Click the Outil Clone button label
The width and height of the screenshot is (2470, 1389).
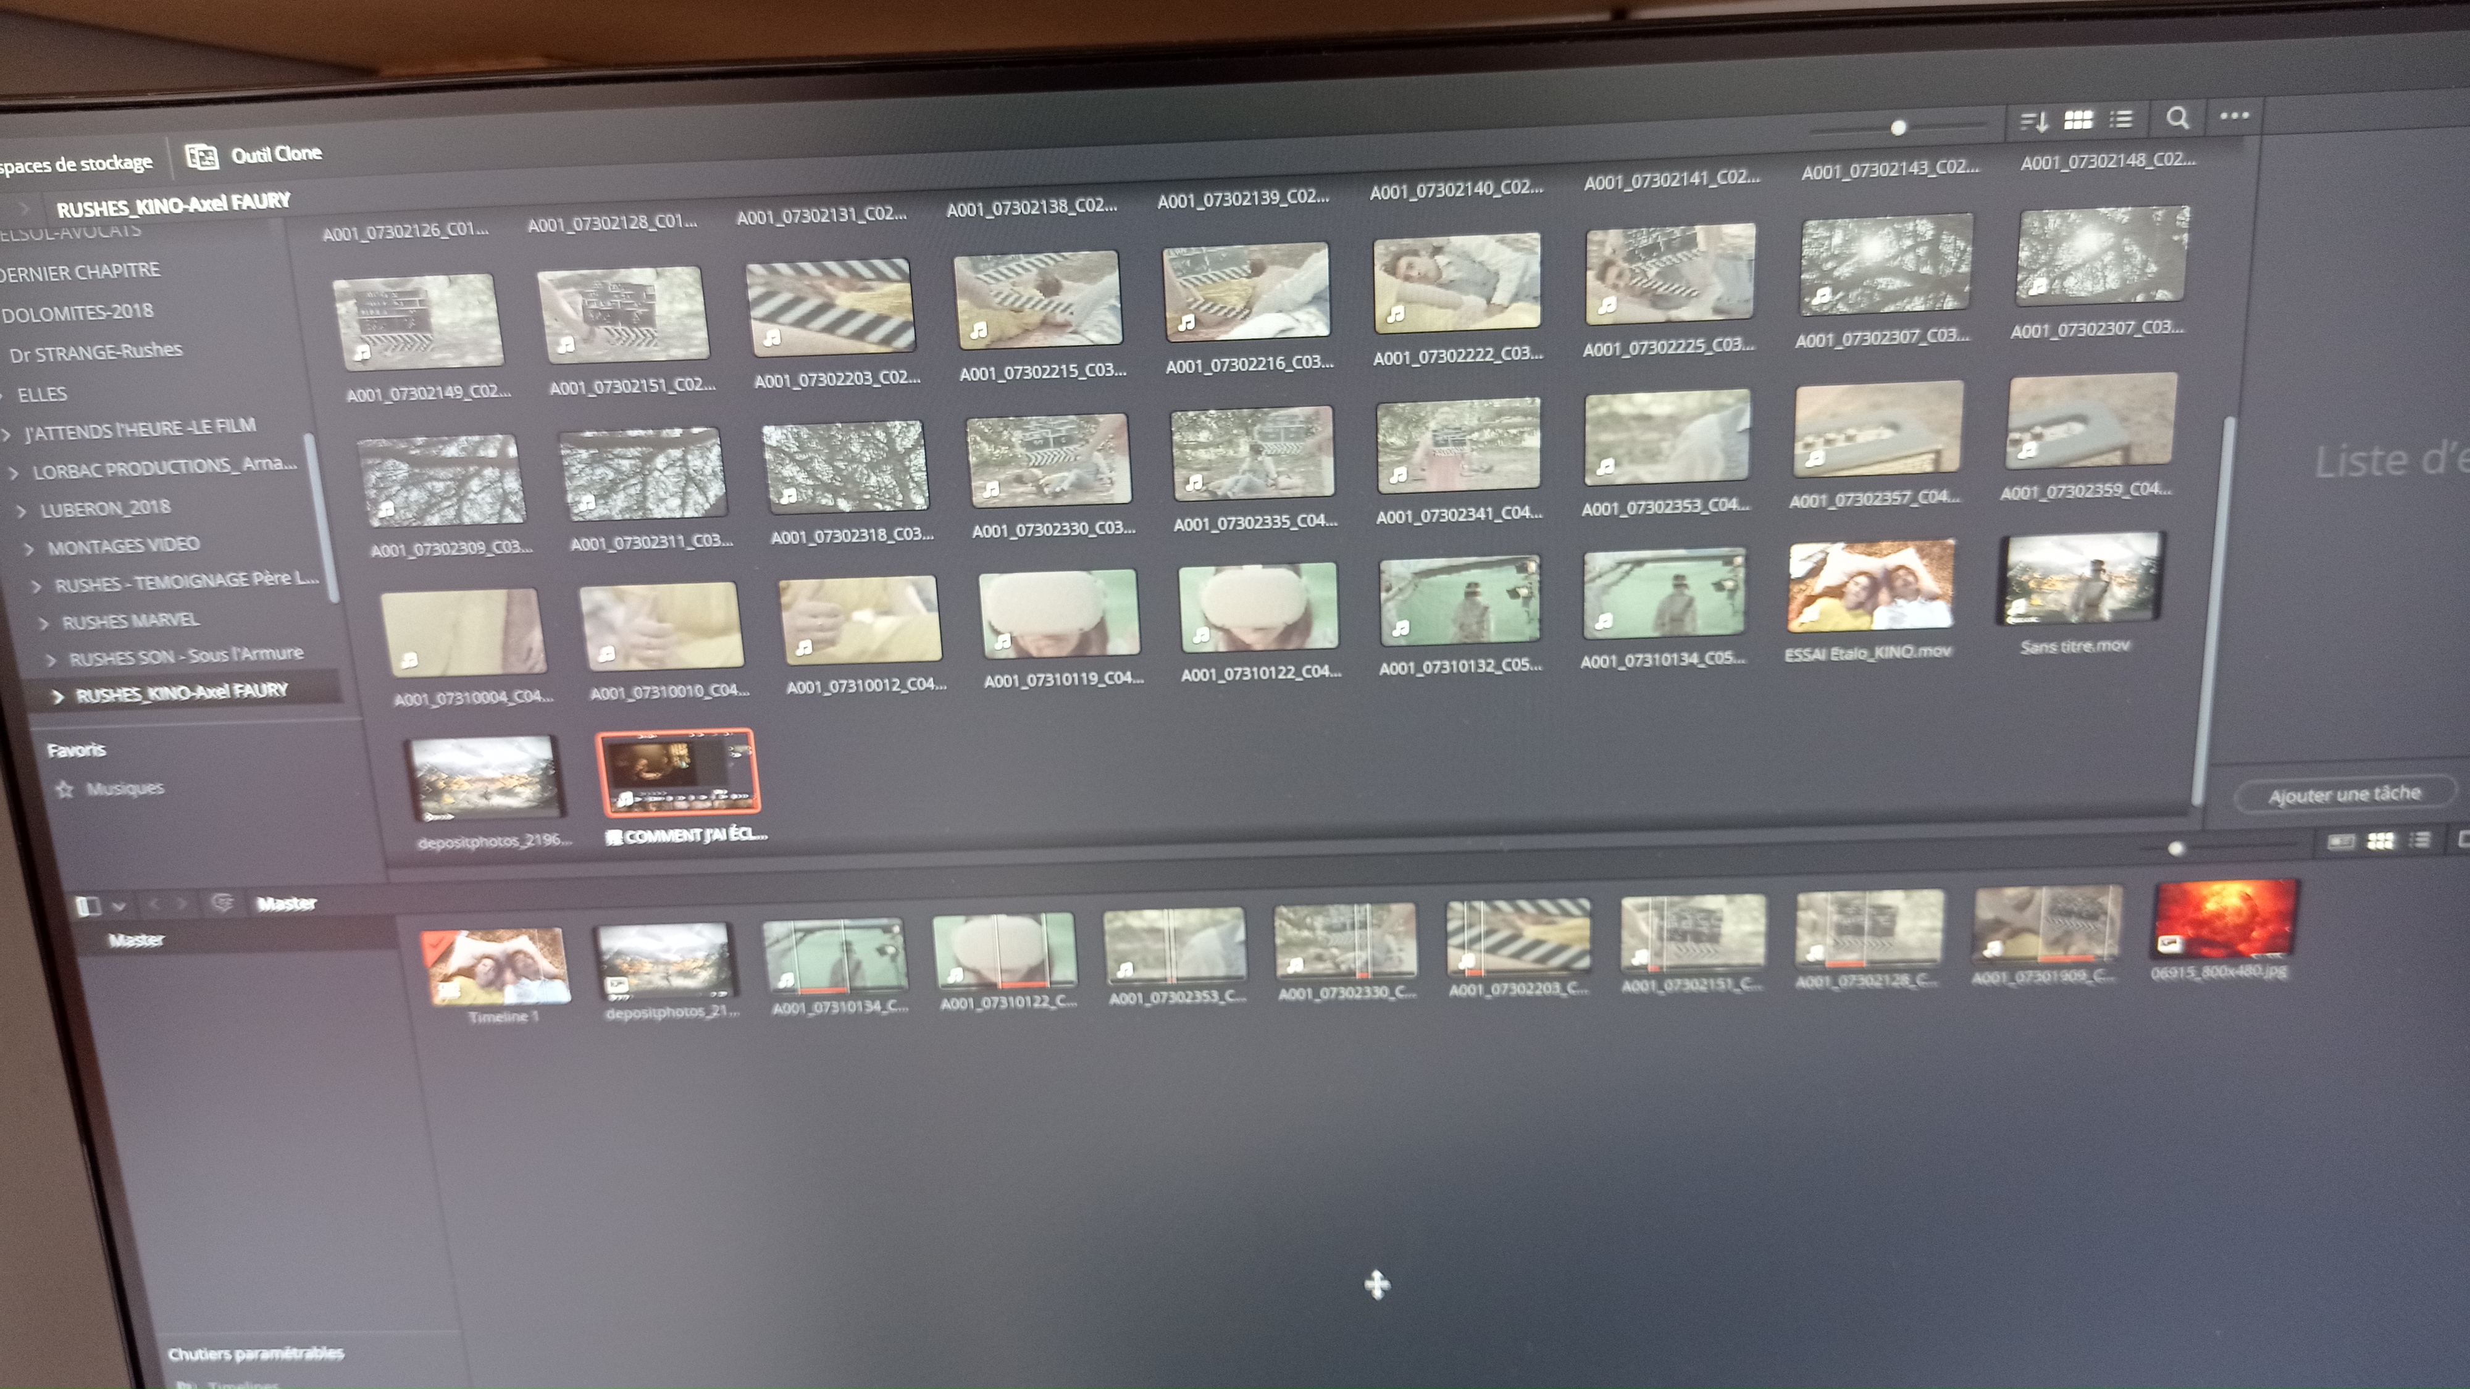276,153
